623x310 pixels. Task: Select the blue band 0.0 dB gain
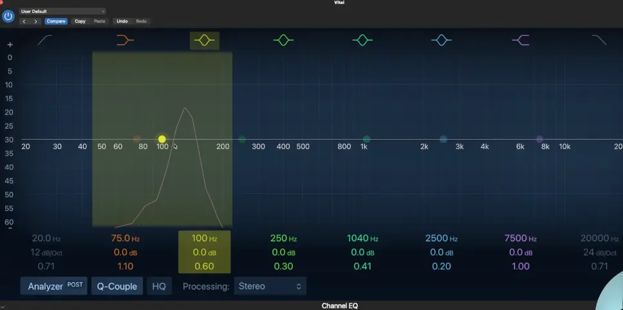(x=442, y=253)
